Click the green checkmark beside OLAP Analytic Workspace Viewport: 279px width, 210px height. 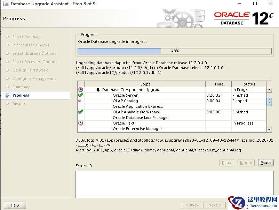(x=81, y=112)
